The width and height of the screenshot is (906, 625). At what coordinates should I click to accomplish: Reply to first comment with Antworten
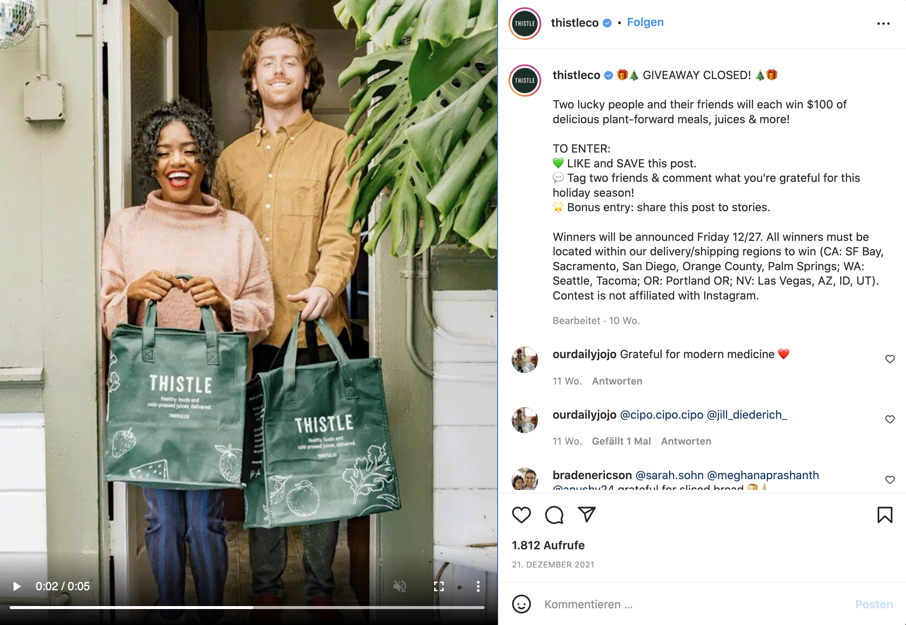(x=617, y=381)
